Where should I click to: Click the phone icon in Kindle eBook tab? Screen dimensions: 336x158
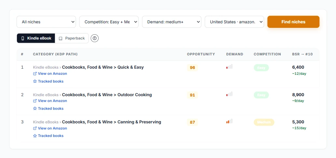(23, 39)
